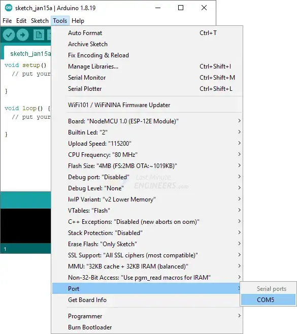
Task: Close the Tools menu from menu bar
Action: point(60,21)
